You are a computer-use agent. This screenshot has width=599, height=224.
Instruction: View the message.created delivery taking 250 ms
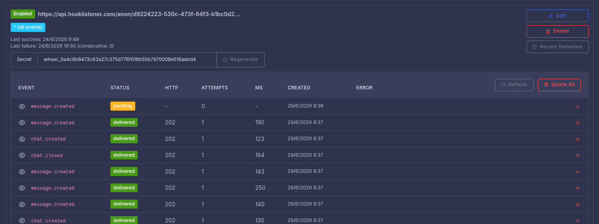pos(22,188)
